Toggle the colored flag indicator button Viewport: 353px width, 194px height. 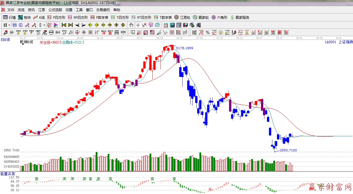point(56,25)
